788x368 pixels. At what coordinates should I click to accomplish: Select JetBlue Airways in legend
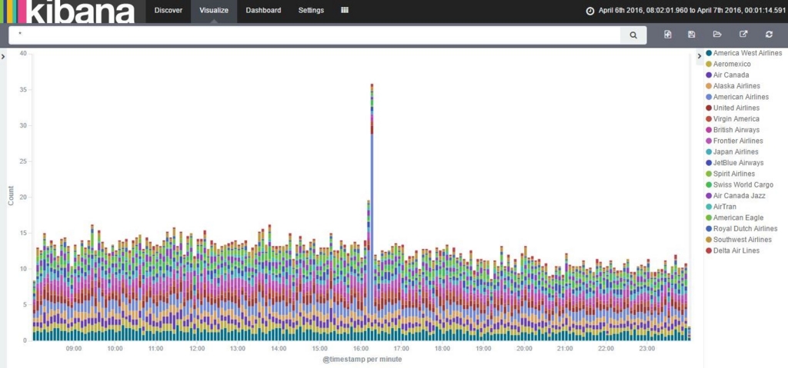738,163
